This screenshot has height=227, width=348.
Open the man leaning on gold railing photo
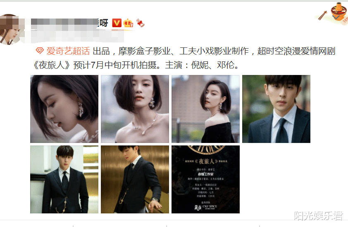click(135, 180)
